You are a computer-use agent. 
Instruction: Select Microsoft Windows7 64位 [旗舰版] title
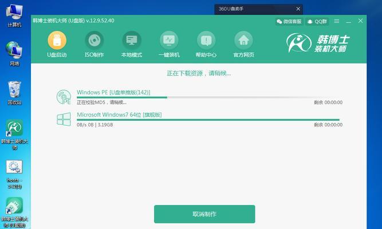coord(119,114)
